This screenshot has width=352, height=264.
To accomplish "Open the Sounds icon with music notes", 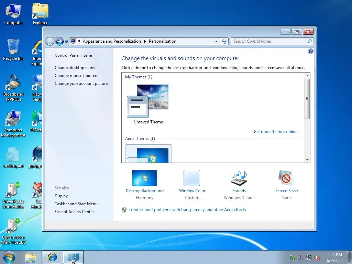I will pyautogui.click(x=239, y=178).
